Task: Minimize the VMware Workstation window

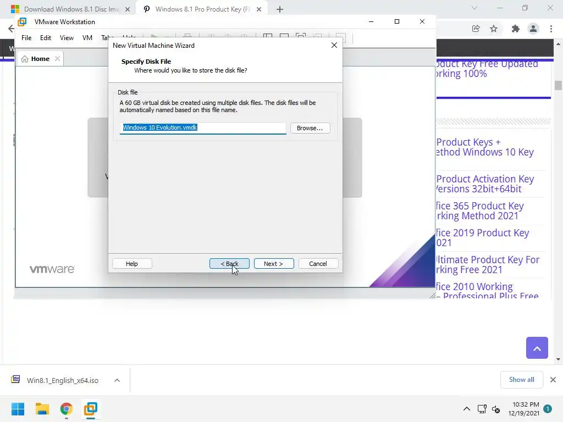Action: point(371,21)
